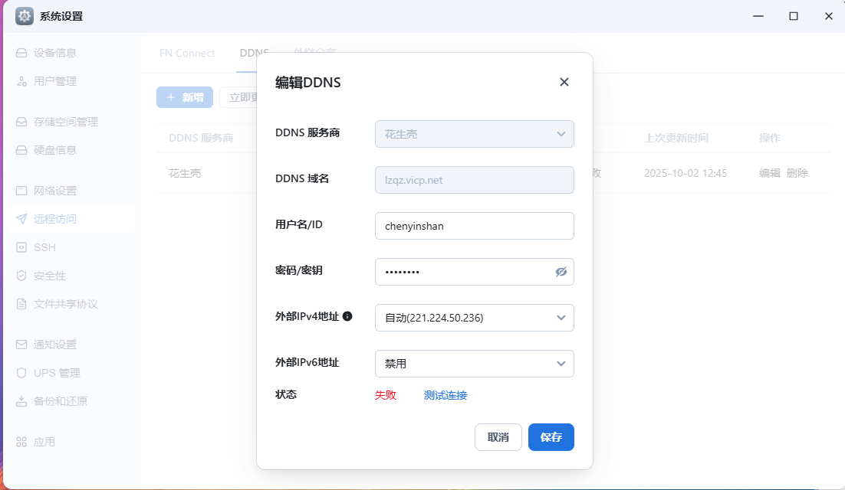
Task: Click the 测试连接 link
Action: (x=446, y=395)
